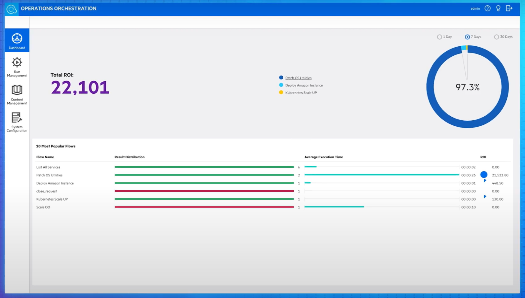
Task: Open the Patch OS Utilities flow link
Action: click(298, 78)
